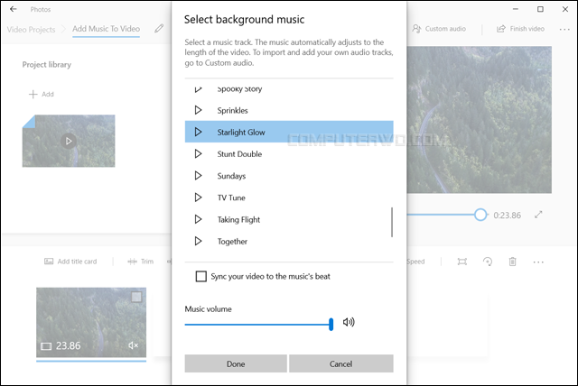Click the music list scrollbar
The width and height of the screenshot is (578, 386).
coord(392,221)
